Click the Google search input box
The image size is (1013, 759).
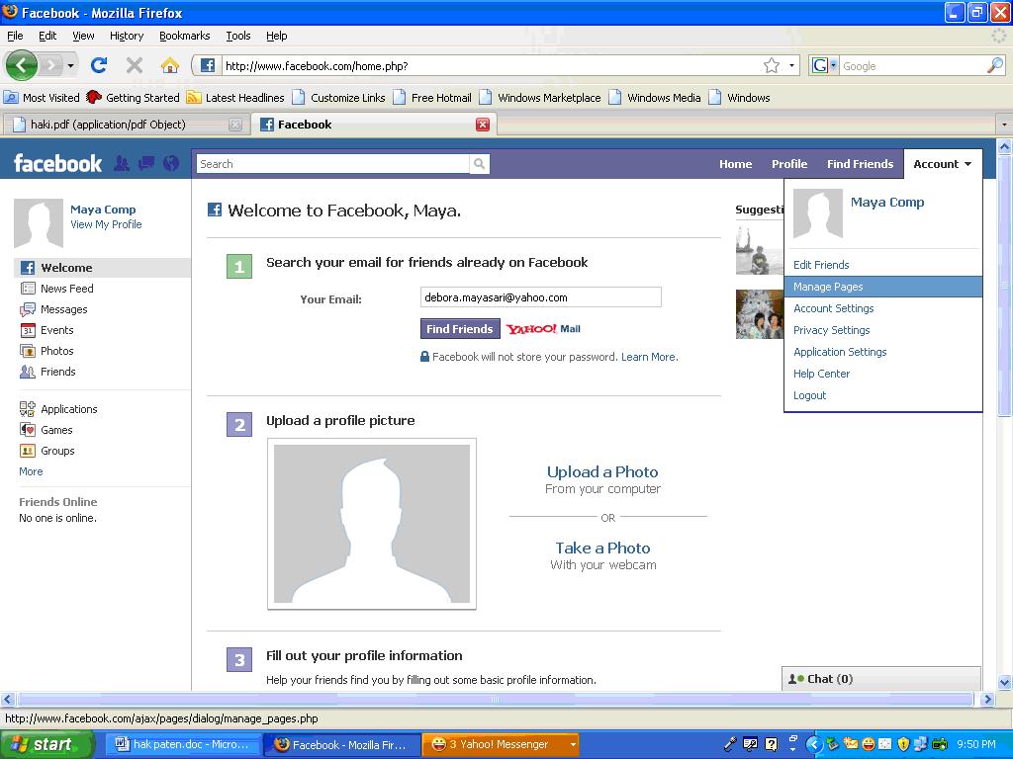[912, 65]
